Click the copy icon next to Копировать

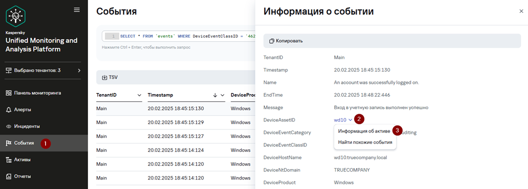272,41
